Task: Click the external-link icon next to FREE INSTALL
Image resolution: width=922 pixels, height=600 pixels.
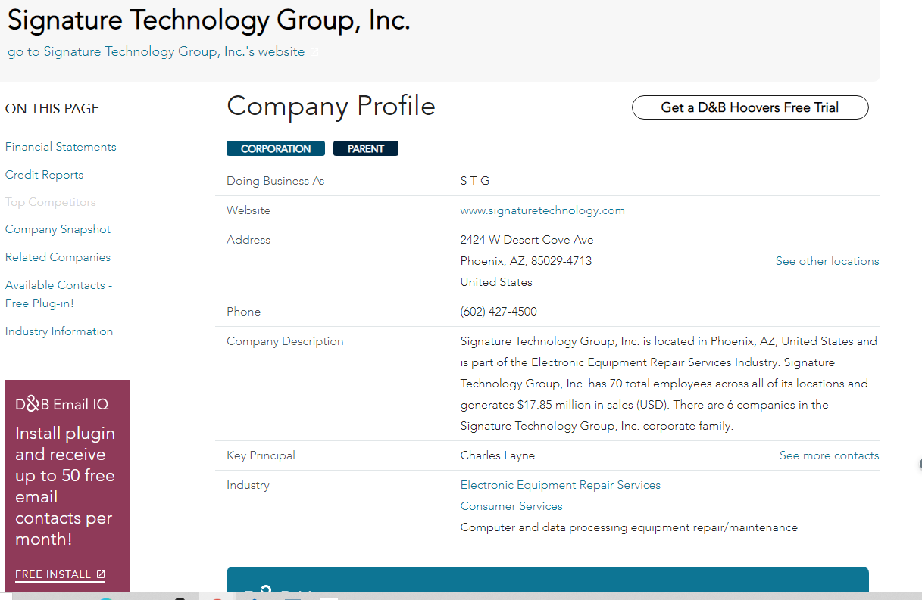Action: [x=101, y=574]
